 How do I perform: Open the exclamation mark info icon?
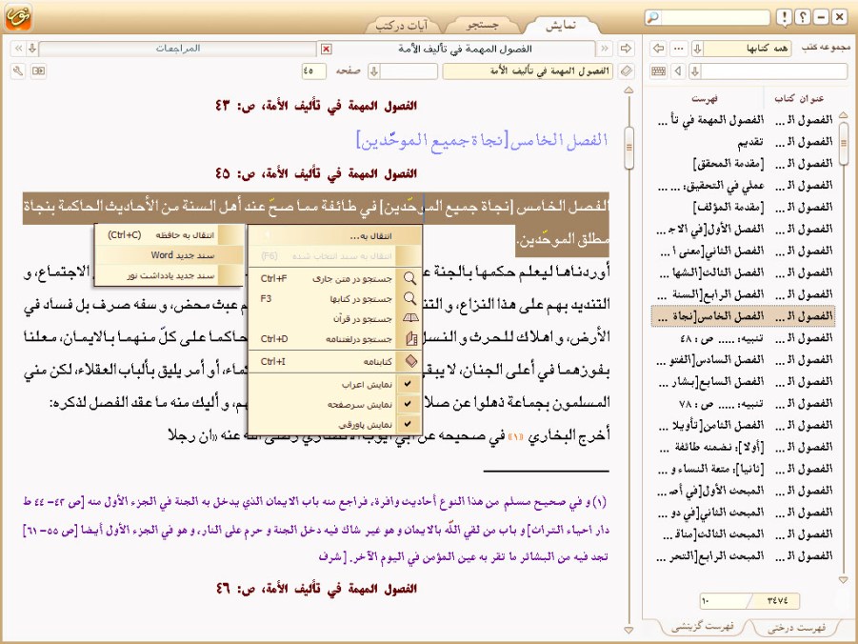click(x=784, y=17)
